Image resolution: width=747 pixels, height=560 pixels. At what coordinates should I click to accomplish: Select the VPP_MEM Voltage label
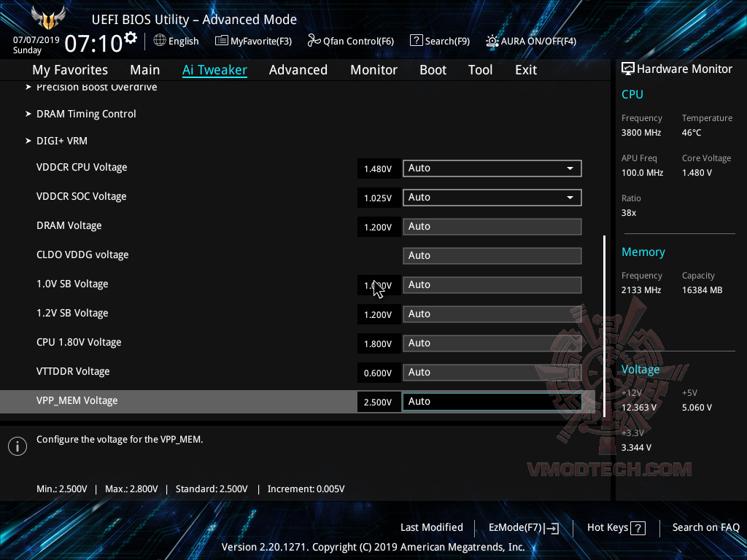point(77,400)
